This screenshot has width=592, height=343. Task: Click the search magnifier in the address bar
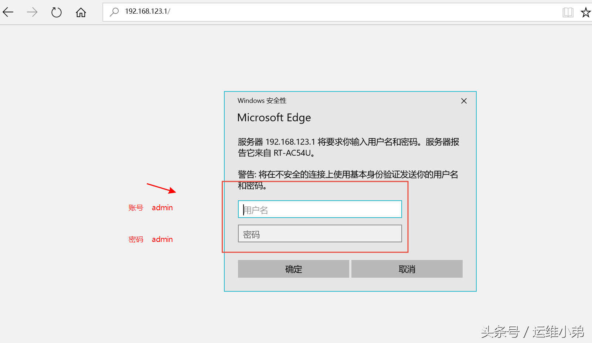click(114, 12)
